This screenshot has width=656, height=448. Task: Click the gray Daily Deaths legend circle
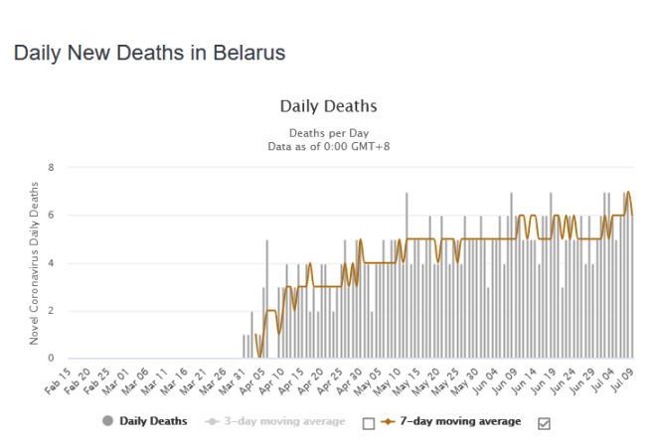click(x=107, y=421)
